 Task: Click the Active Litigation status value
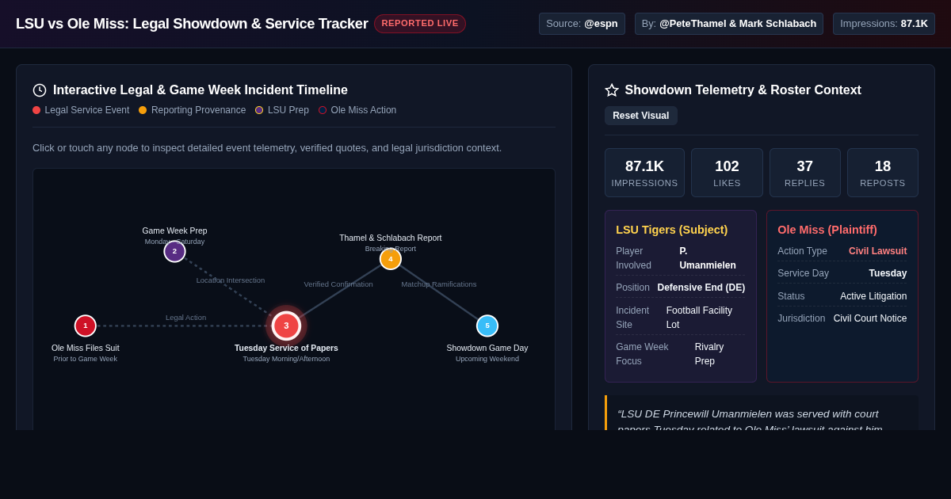(x=873, y=296)
